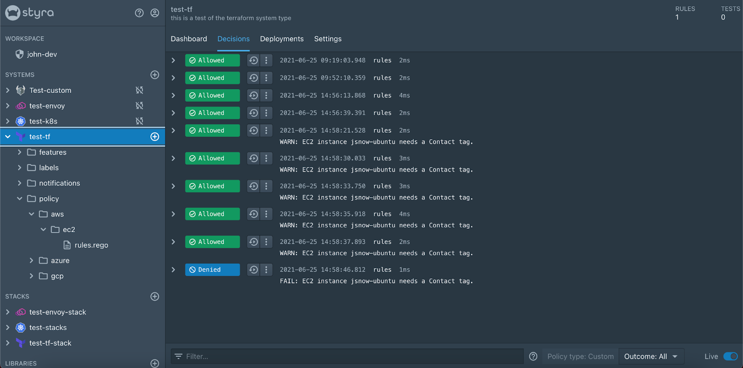Viewport: 743px width, 368px height.
Task: Open more options for 14:58:33.750 decision
Action: (x=266, y=186)
